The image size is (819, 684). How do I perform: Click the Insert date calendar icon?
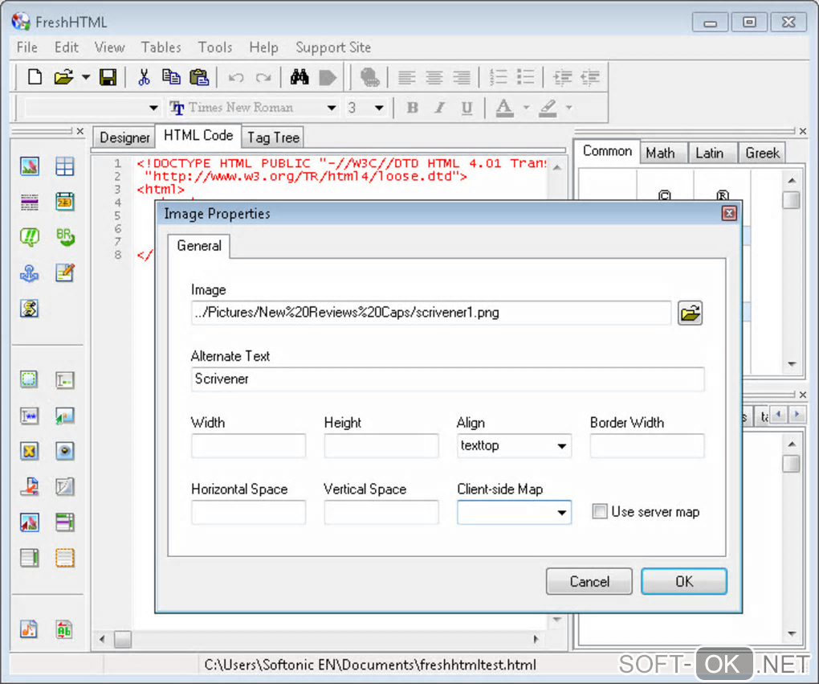pyautogui.click(x=65, y=201)
